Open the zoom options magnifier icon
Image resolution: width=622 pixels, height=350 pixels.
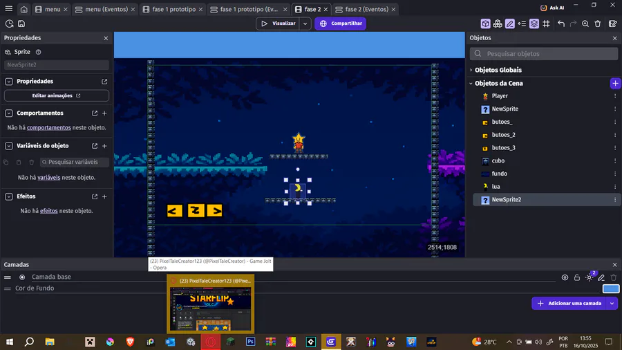tap(585, 24)
